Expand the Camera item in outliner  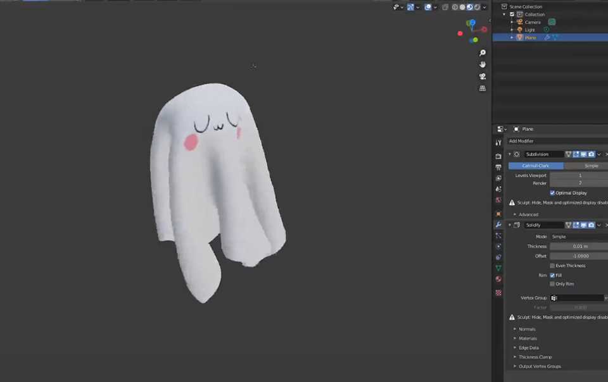[x=512, y=22]
